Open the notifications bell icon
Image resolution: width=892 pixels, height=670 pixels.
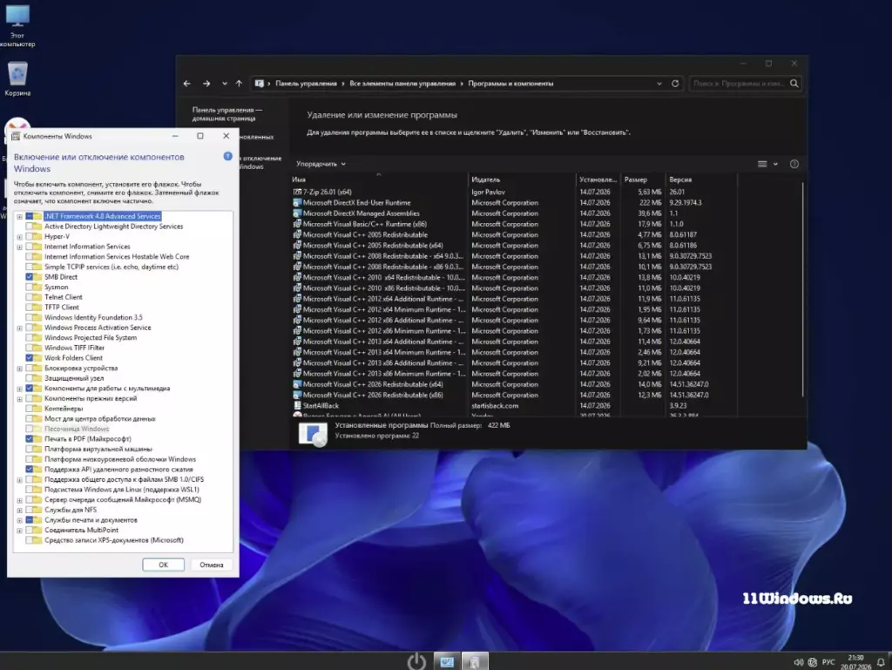[881, 662]
